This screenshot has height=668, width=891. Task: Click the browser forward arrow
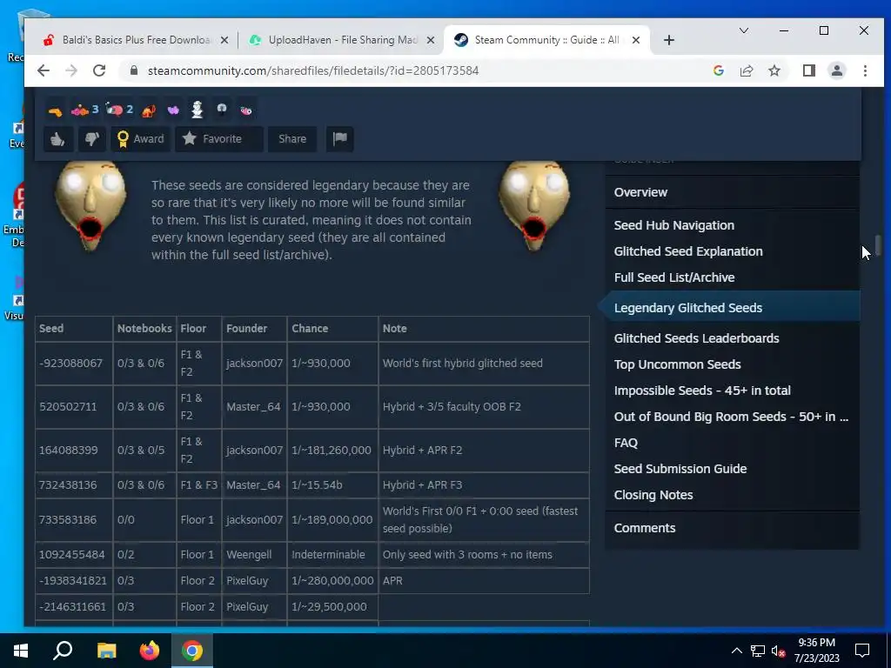tap(71, 70)
